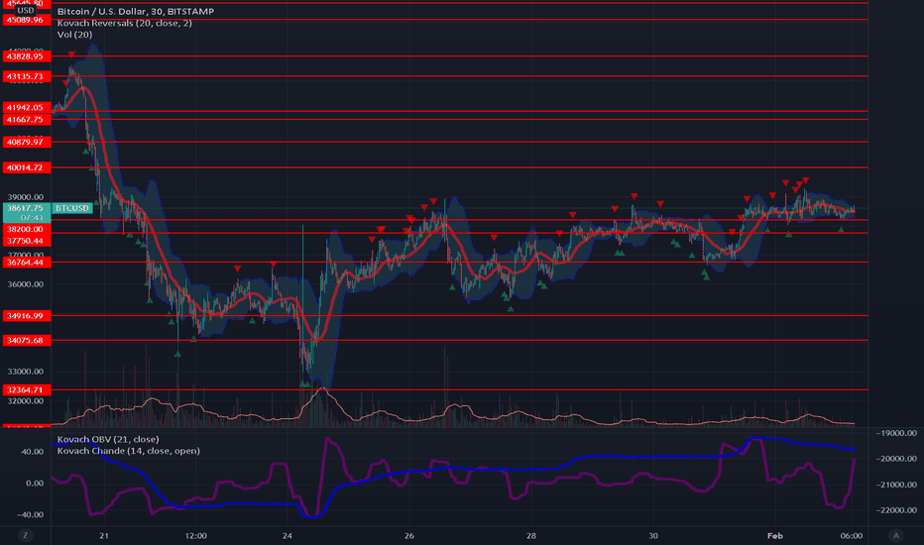Image resolution: width=924 pixels, height=545 pixels.
Task: Select the 34075.68 price level label
Action: 27,341
